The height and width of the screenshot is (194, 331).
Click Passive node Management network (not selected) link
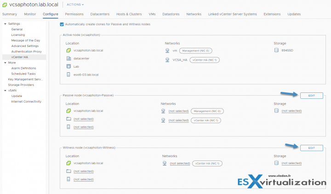178,111
